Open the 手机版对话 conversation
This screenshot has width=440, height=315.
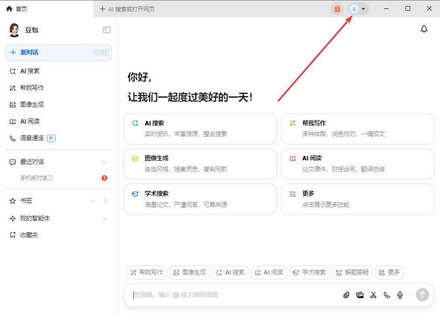[58, 178]
